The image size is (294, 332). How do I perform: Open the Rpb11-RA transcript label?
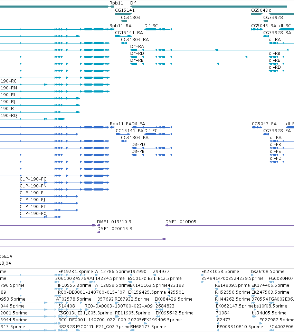(120, 26)
